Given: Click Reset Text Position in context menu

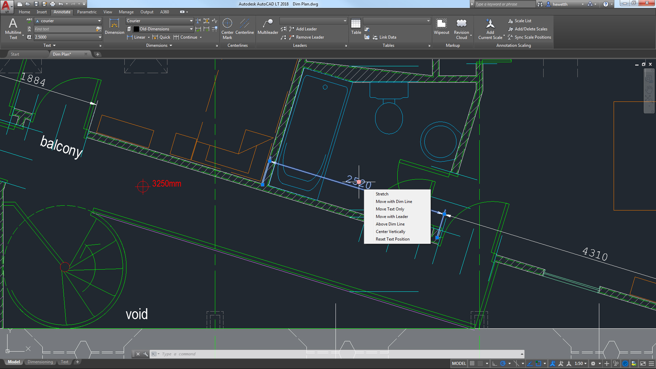Looking at the screenshot, I should (x=393, y=239).
